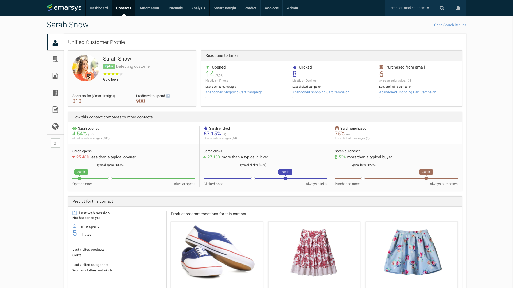Click the text document sidebar icon
Viewport: 513px width, 288px height.
(x=55, y=110)
